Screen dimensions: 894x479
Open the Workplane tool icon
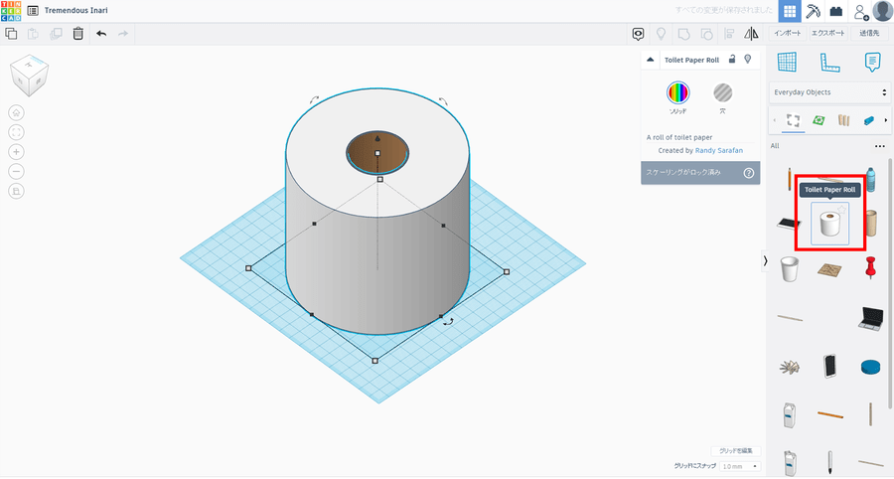click(788, 62)
